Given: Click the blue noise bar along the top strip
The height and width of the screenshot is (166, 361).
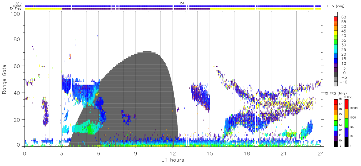Looking at the screenshot, I should (173, 6).
